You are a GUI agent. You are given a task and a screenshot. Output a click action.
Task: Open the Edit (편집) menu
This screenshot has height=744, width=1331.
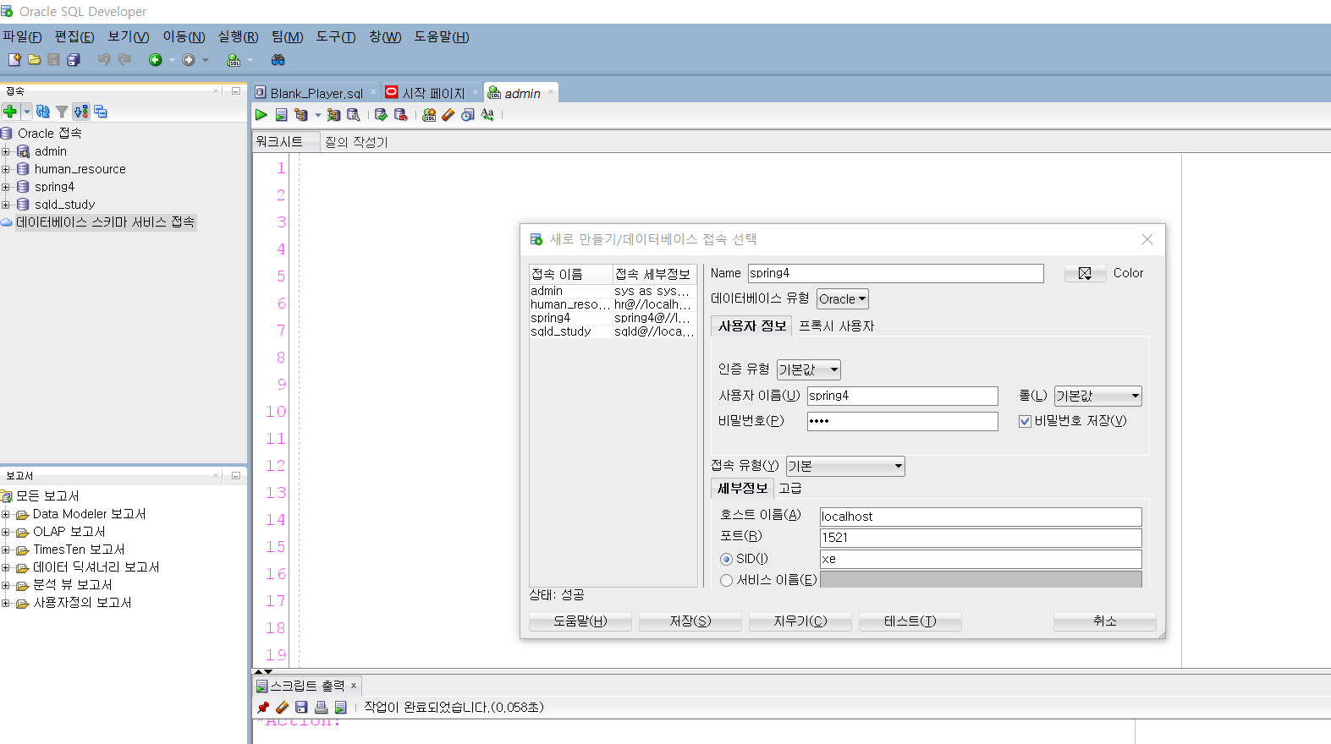74,36
